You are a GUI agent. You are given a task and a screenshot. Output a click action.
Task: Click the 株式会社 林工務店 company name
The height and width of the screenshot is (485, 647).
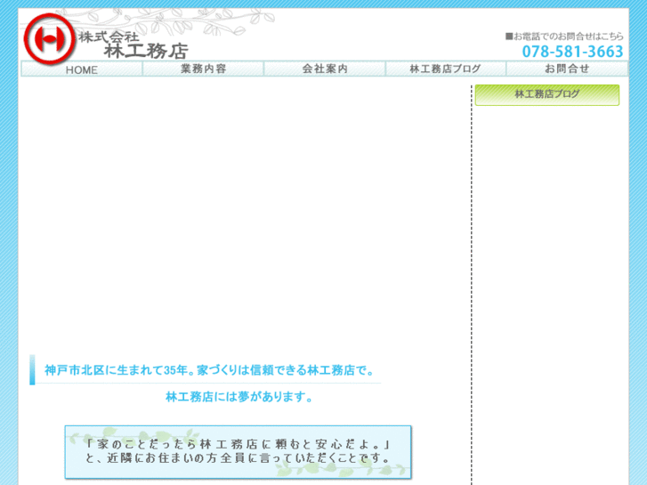point(133,45)
